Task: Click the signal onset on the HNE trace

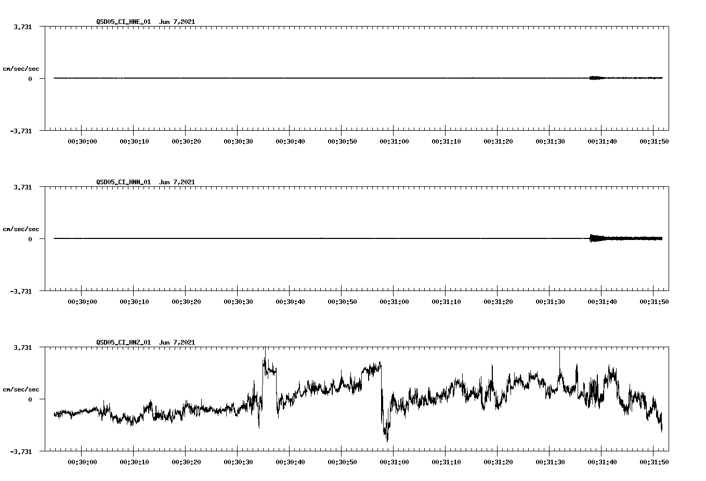Action: tap(591, 78)
